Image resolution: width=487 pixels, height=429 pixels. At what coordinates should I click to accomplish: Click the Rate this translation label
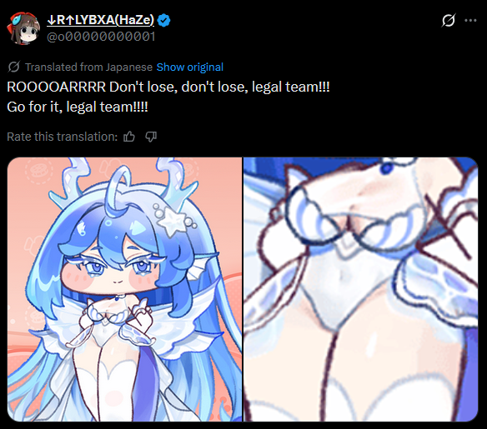point(62,137)
